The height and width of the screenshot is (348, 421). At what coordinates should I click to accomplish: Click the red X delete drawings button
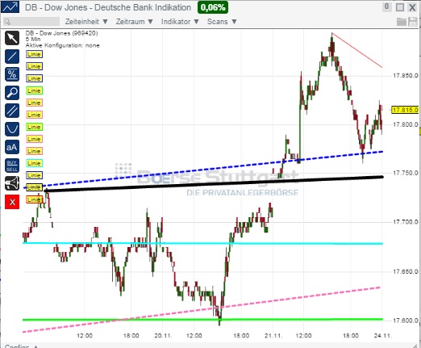(12, 202)
